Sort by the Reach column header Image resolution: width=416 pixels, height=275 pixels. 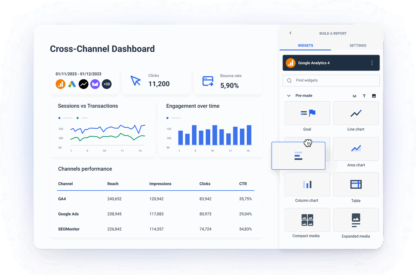click(113, 184)
